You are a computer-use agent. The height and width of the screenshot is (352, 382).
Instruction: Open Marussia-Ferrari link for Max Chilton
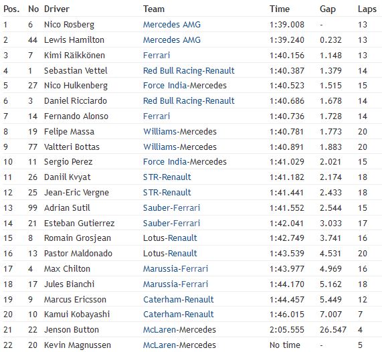point(175,269)
